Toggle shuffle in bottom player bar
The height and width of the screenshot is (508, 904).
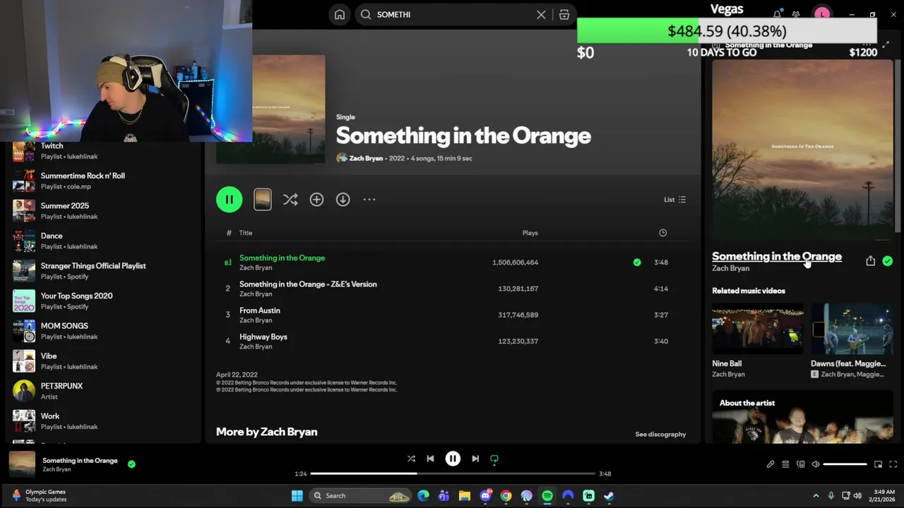[x=411, y=459]
